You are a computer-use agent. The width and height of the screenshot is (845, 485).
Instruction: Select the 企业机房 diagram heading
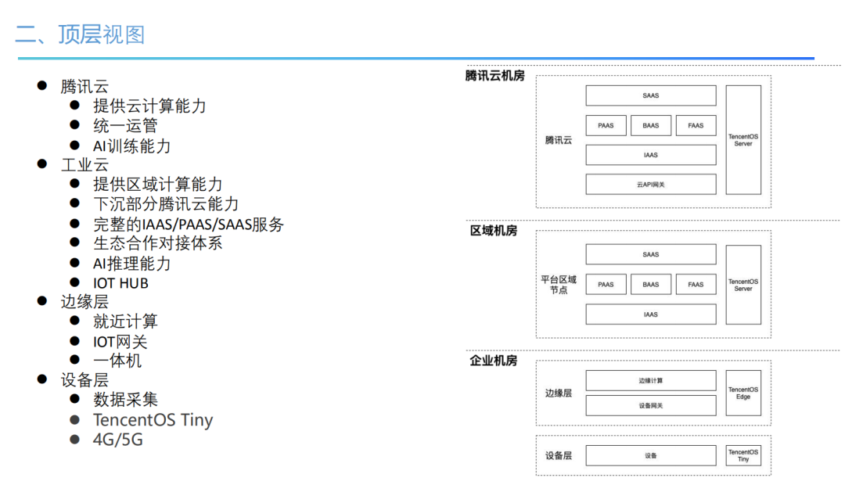[x=493, y=361]
